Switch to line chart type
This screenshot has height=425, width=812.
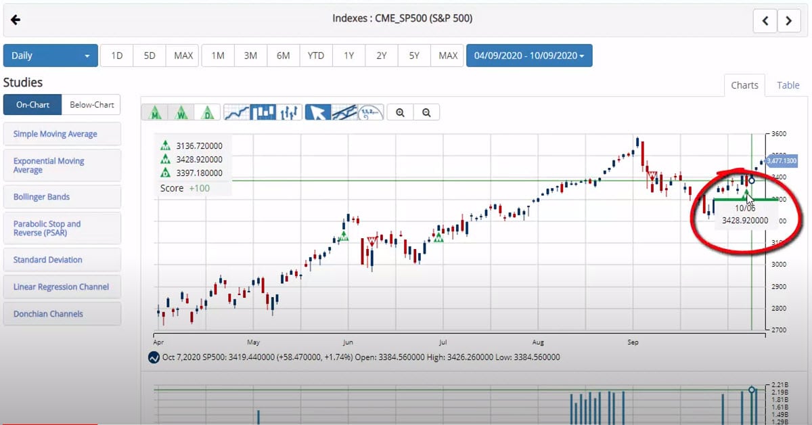237,113
